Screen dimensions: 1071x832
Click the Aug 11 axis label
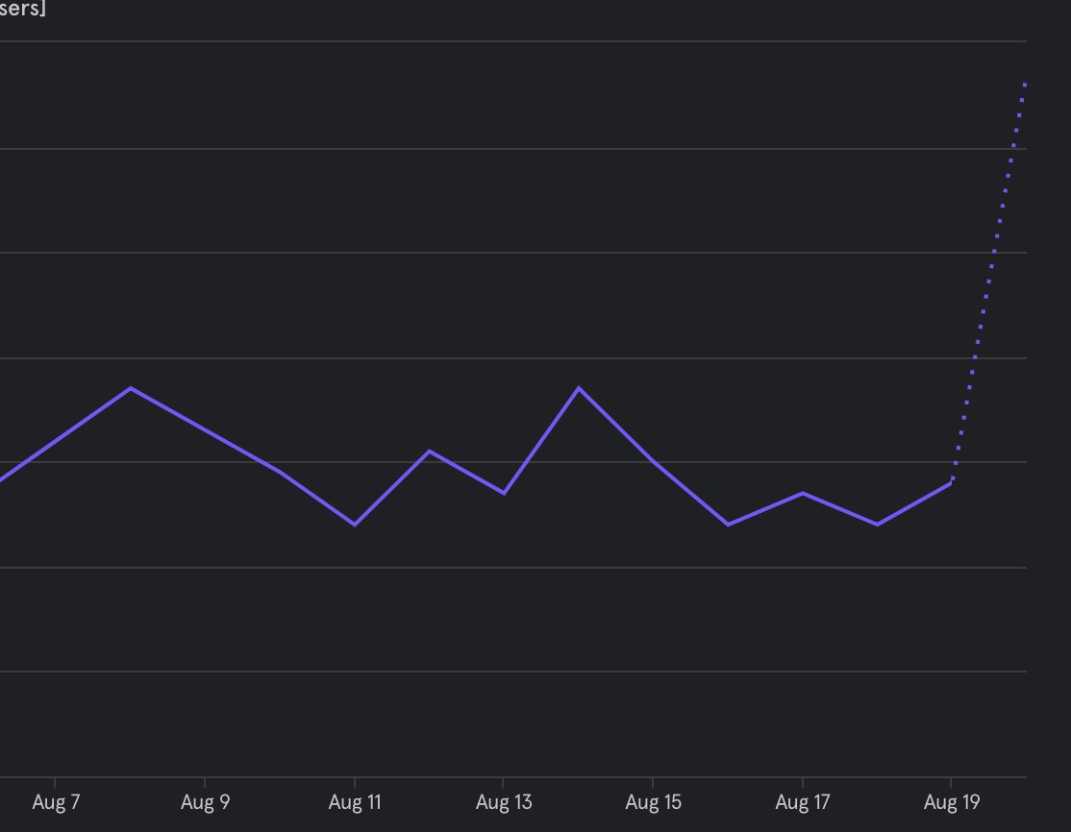tap(355, 802)
